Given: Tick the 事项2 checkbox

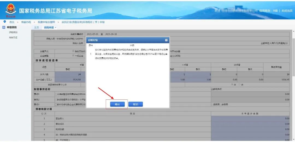Looking at the screenshot, I should [x=56, y=99].
